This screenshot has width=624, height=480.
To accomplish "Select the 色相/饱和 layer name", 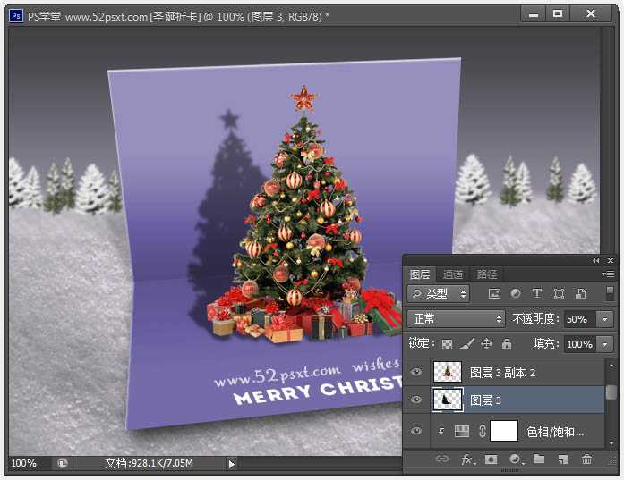I will (x=555, y=432).
